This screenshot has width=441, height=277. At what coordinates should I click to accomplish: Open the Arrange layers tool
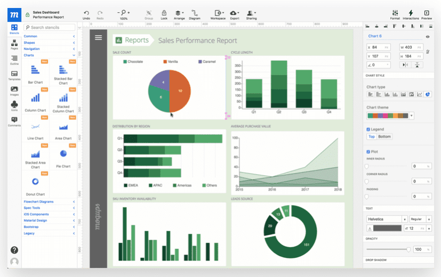[179, 15]
